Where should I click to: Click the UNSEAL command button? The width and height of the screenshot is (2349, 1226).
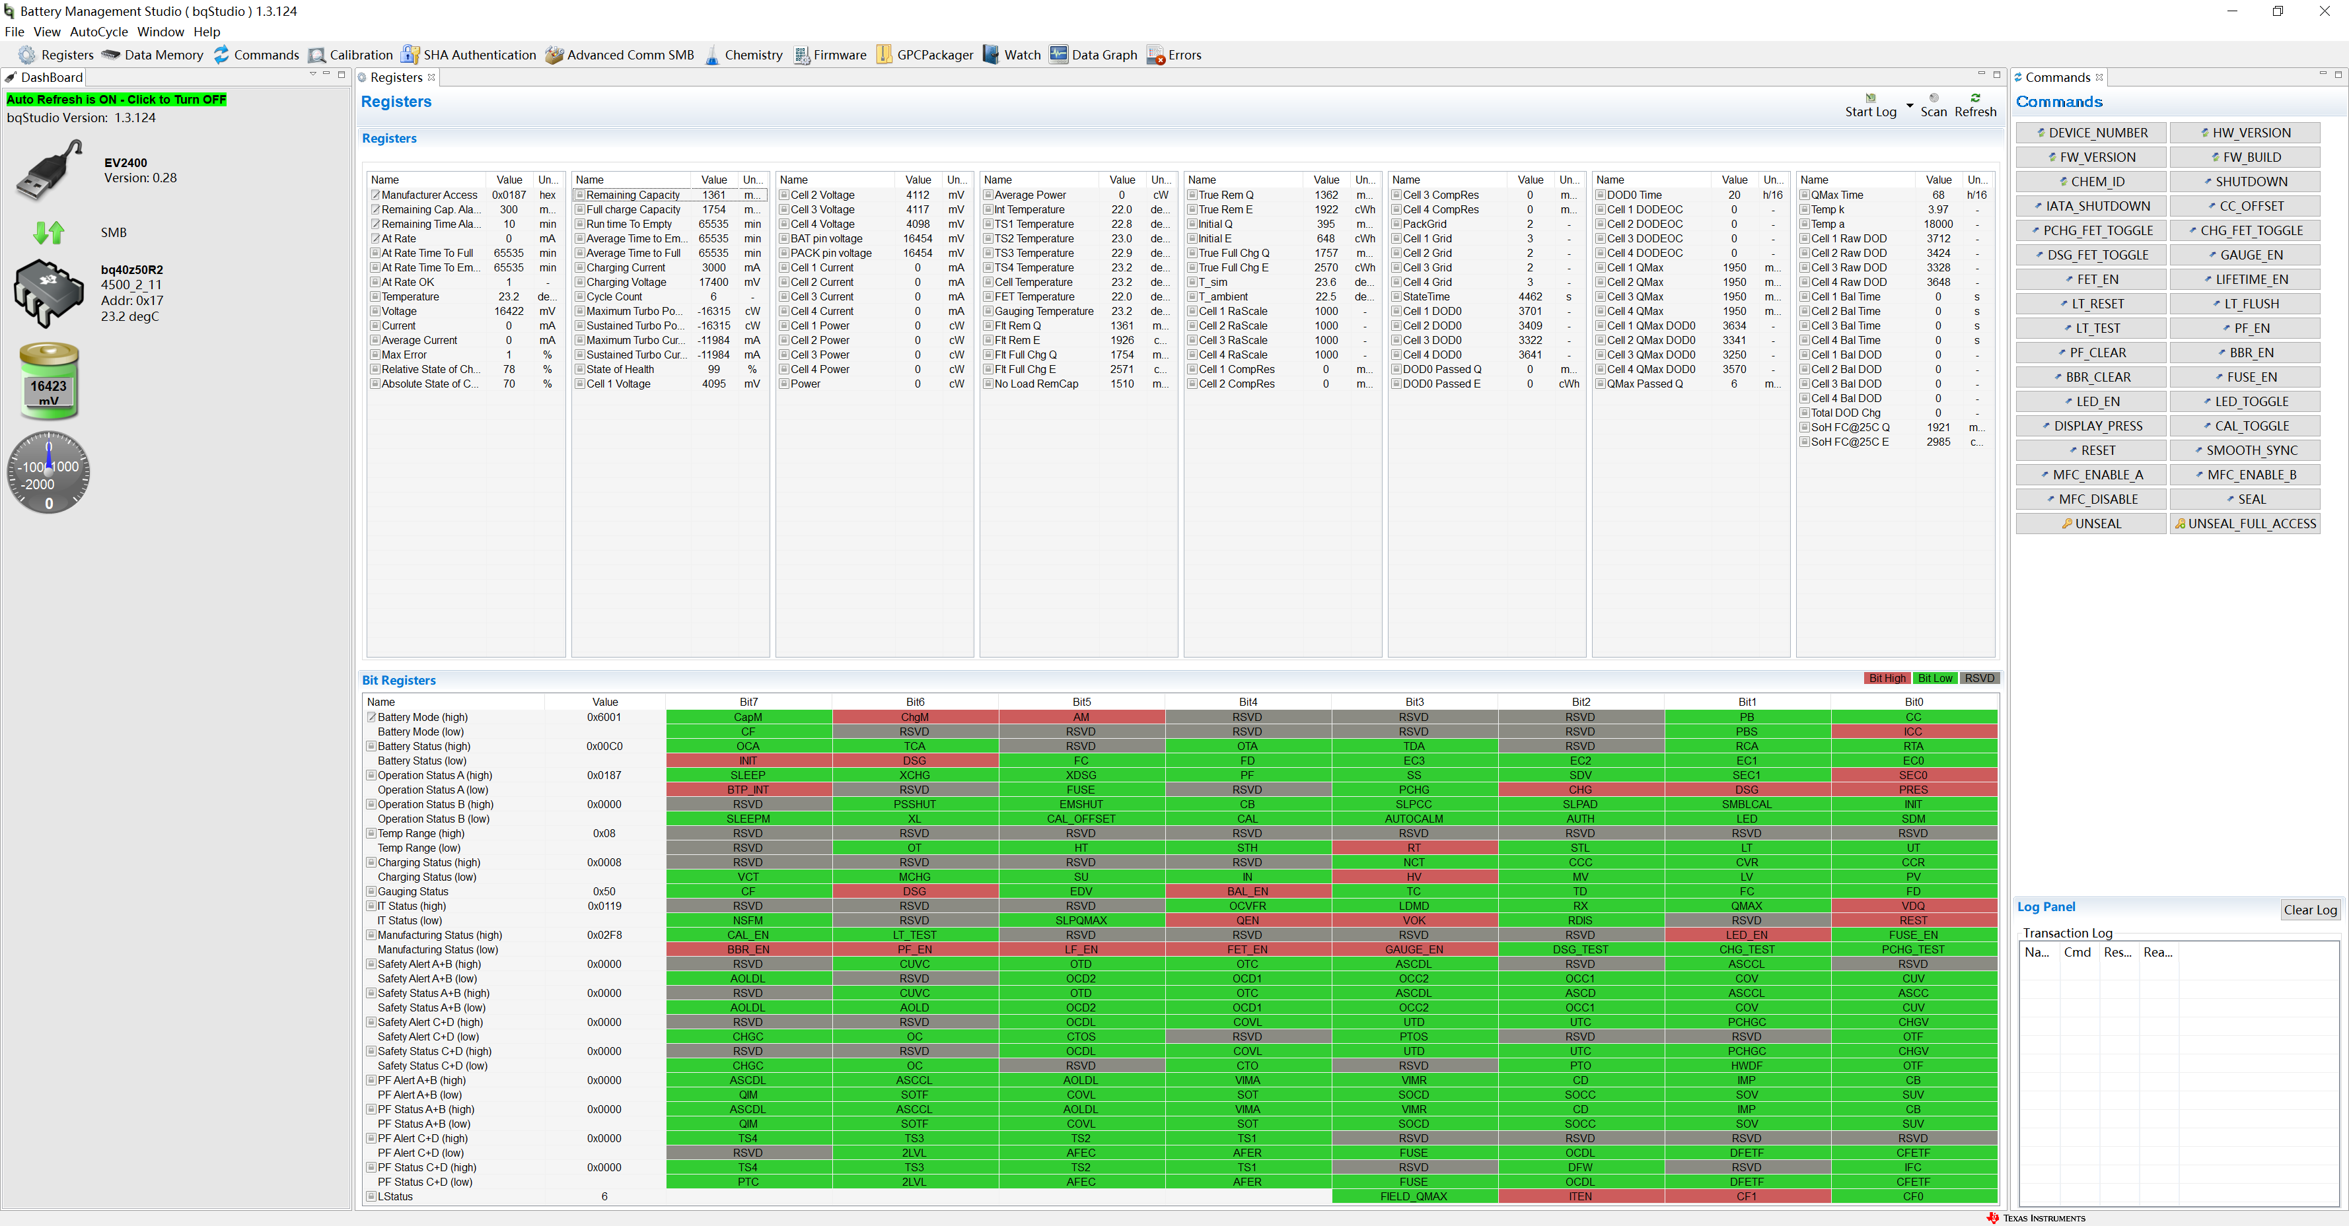[x=2091, y=524]
